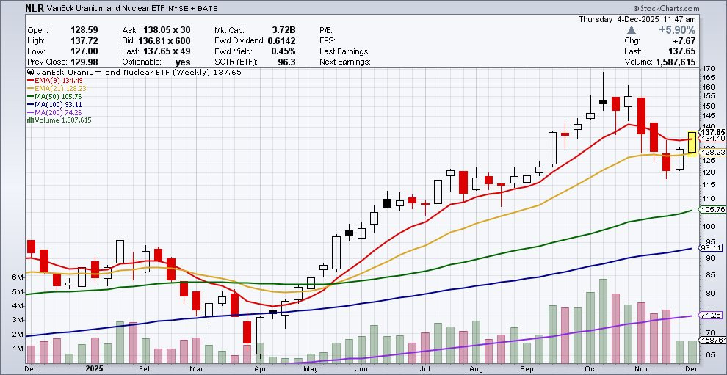Click the Thursday 4-Dec-2025 11:47 am timestamp
Image resolution: width=727 pixels, height=375 pixels.
[x=637, y=20]
